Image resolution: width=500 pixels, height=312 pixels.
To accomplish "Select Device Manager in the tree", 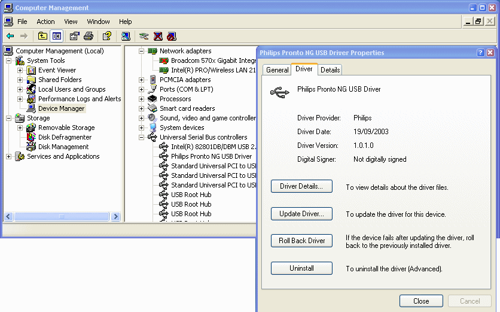I will (61, 108).
